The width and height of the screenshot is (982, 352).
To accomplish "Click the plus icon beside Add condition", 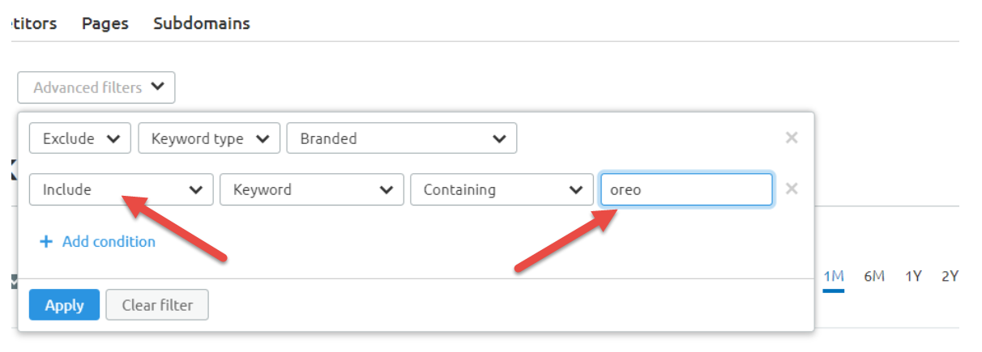I will 46,241.
